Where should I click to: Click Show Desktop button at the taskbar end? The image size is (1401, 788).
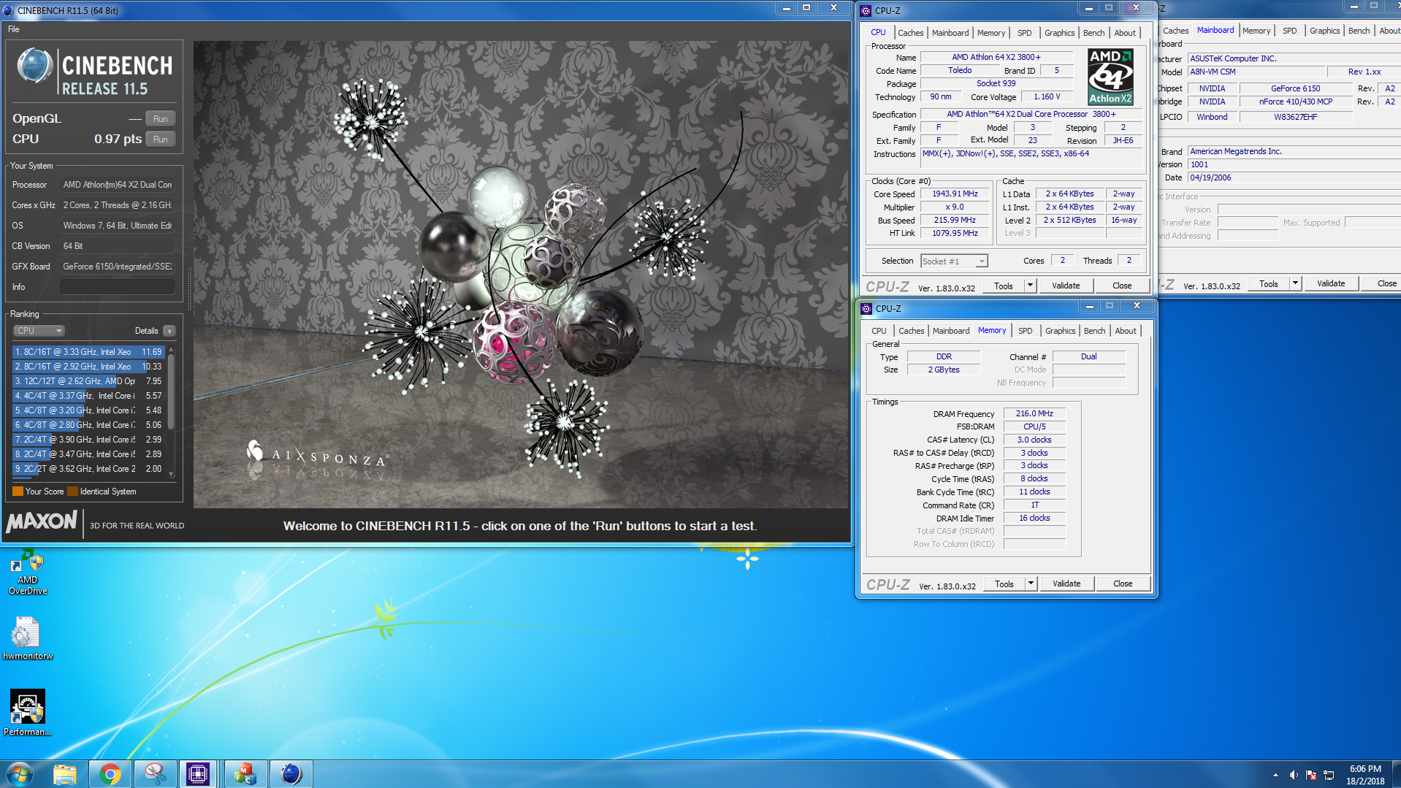(x=1396, y=774)
